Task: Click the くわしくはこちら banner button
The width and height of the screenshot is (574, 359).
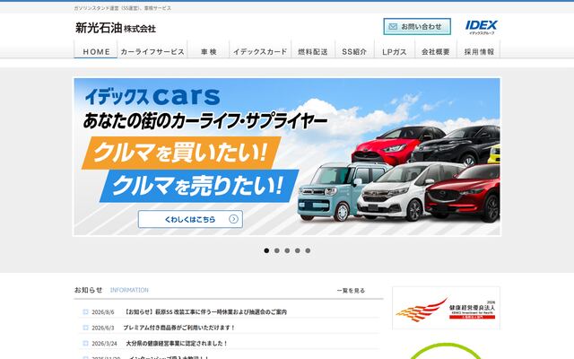Action: pos(190,219)
